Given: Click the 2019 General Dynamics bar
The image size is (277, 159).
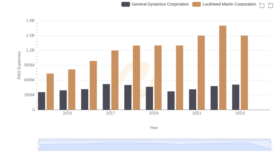Looking at the screenshot, I should [x=149, y=98].
